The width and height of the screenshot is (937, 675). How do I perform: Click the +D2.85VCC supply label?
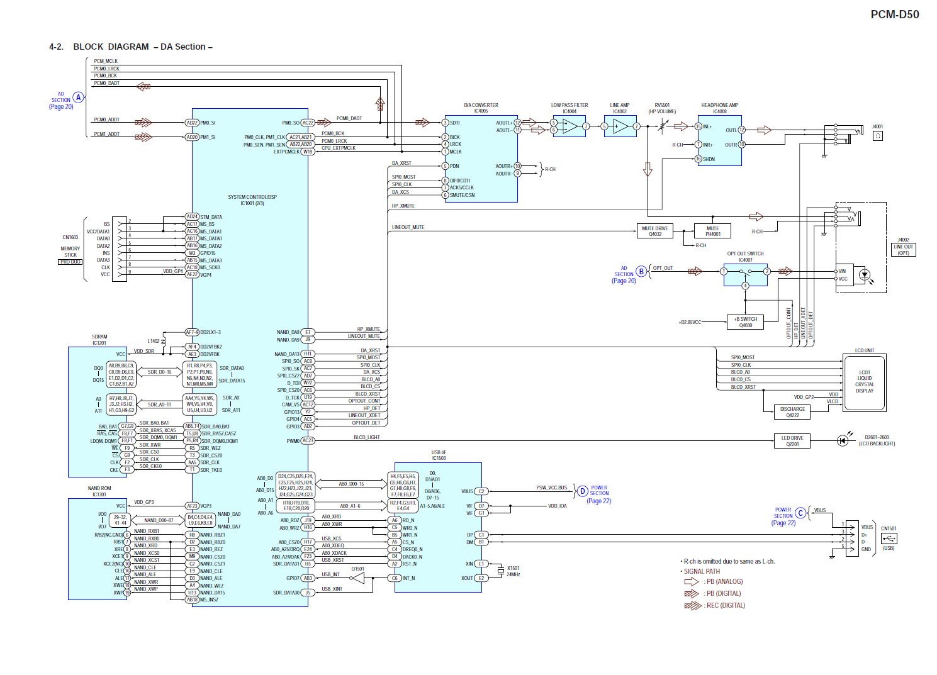[x=690, y=322]
